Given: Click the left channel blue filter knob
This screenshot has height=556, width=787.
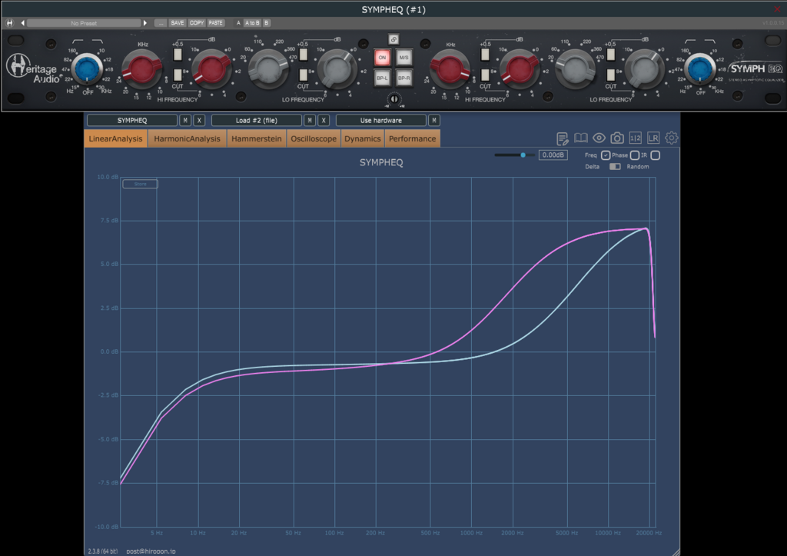Looking at the screenshot, I should 87,68.
